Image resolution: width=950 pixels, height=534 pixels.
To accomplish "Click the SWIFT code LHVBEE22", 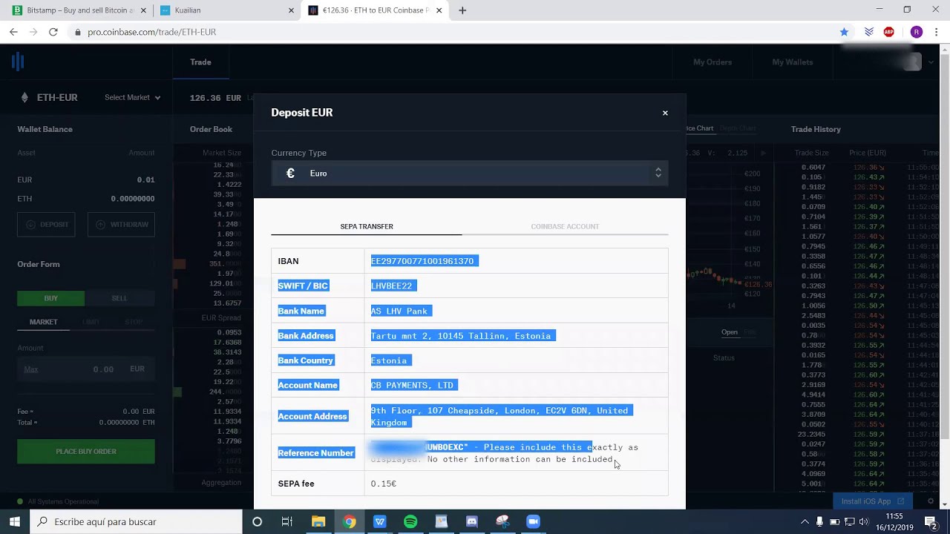I will 391,286.
